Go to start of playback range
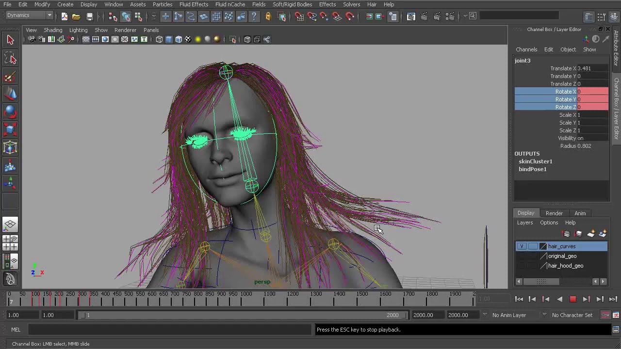Image resolution: width=621 pixels, height=349 pixels. 519,299
